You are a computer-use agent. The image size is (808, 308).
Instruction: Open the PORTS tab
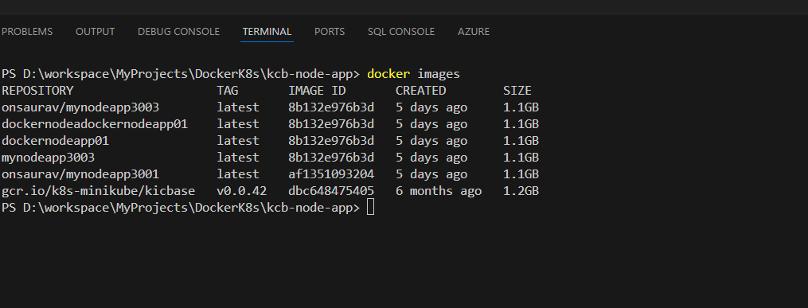point(330,31)
